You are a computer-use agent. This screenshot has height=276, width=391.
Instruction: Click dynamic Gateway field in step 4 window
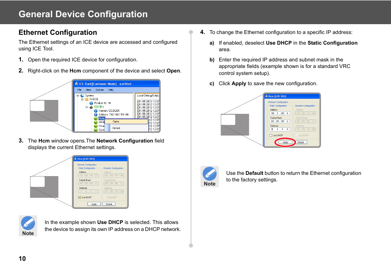pyautogui.click(x=305, y=129)
